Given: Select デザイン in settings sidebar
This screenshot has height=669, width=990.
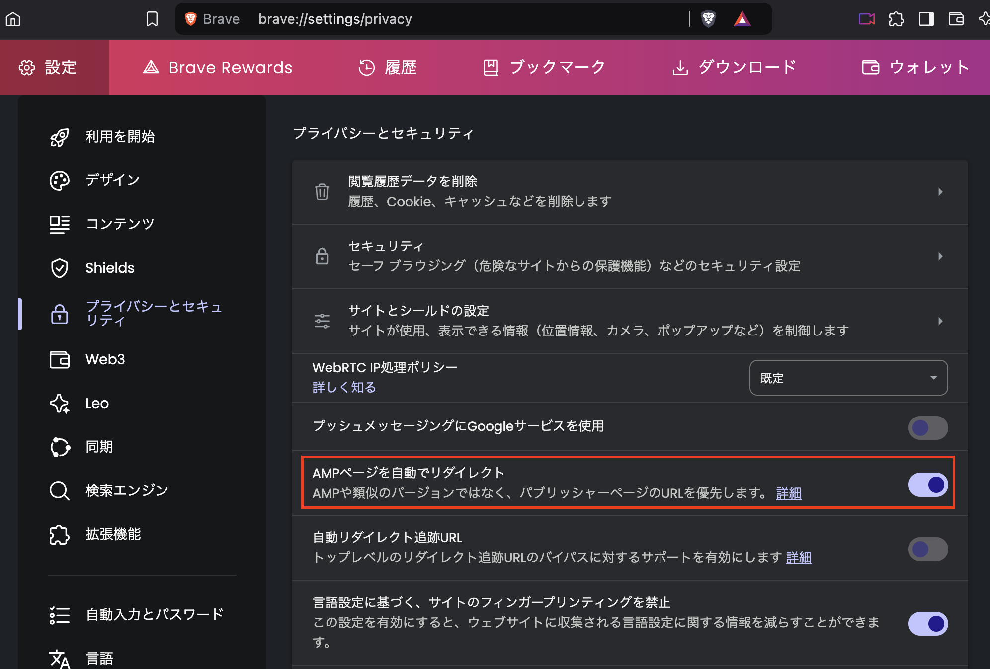Looking at the screenshot, I should pyautogui.click(x=113, y=181).
